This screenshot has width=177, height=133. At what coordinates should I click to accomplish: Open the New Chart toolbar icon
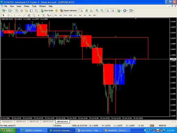coord(3,10)
